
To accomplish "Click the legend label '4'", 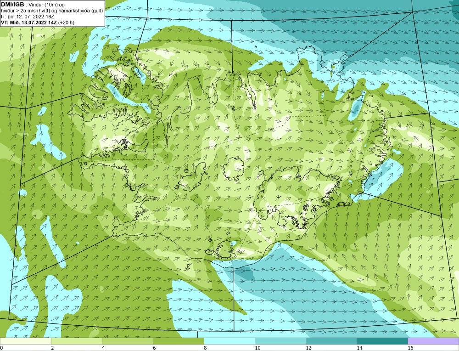I will 103,348.
